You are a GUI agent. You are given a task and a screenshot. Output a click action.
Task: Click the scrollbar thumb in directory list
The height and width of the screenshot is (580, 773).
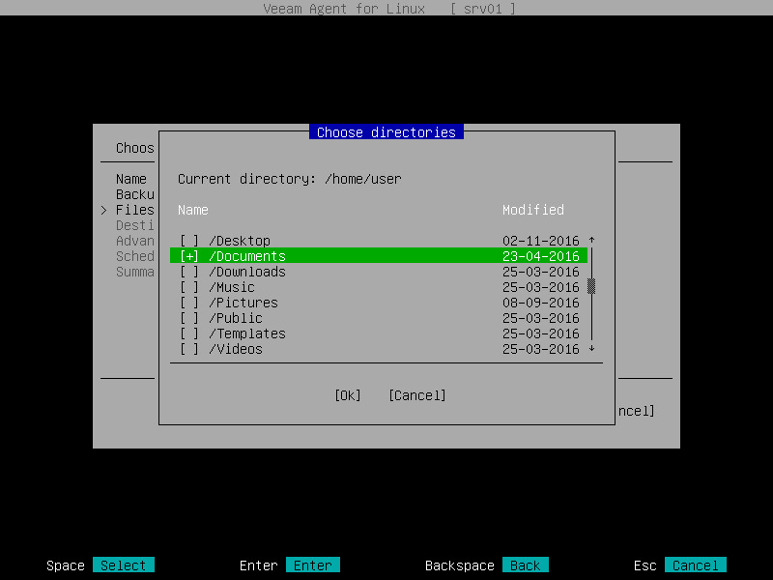click(591, 286)
